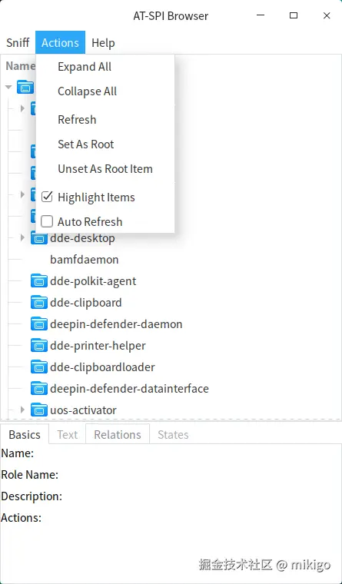Click the deepin-defender-daemon folder icon

click(39, 324)
